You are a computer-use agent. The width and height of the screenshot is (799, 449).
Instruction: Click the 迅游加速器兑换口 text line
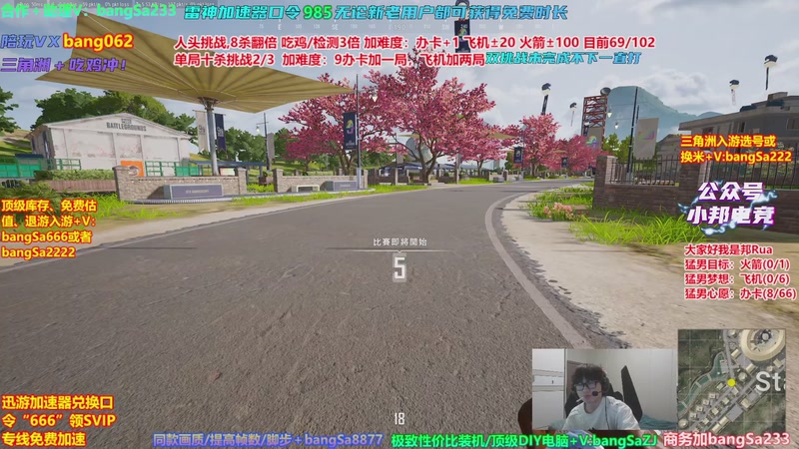57,403
